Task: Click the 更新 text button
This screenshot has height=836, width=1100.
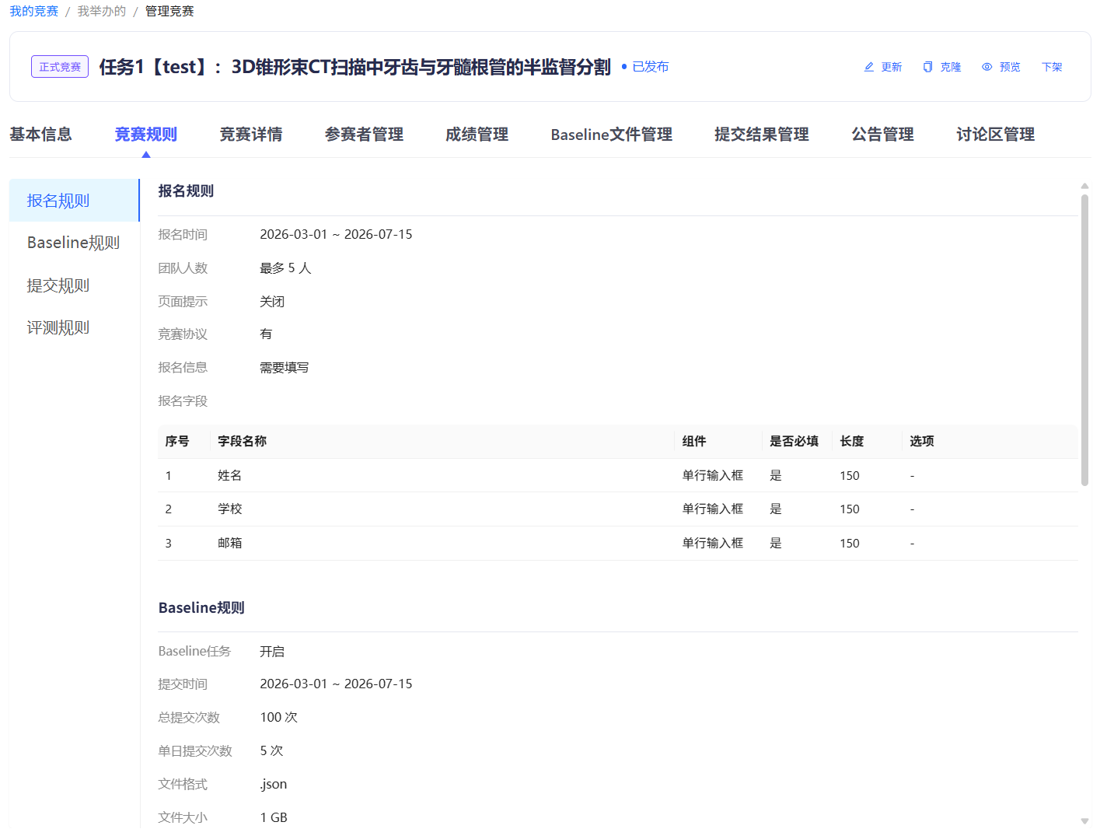Action: [x=892, y=67]
